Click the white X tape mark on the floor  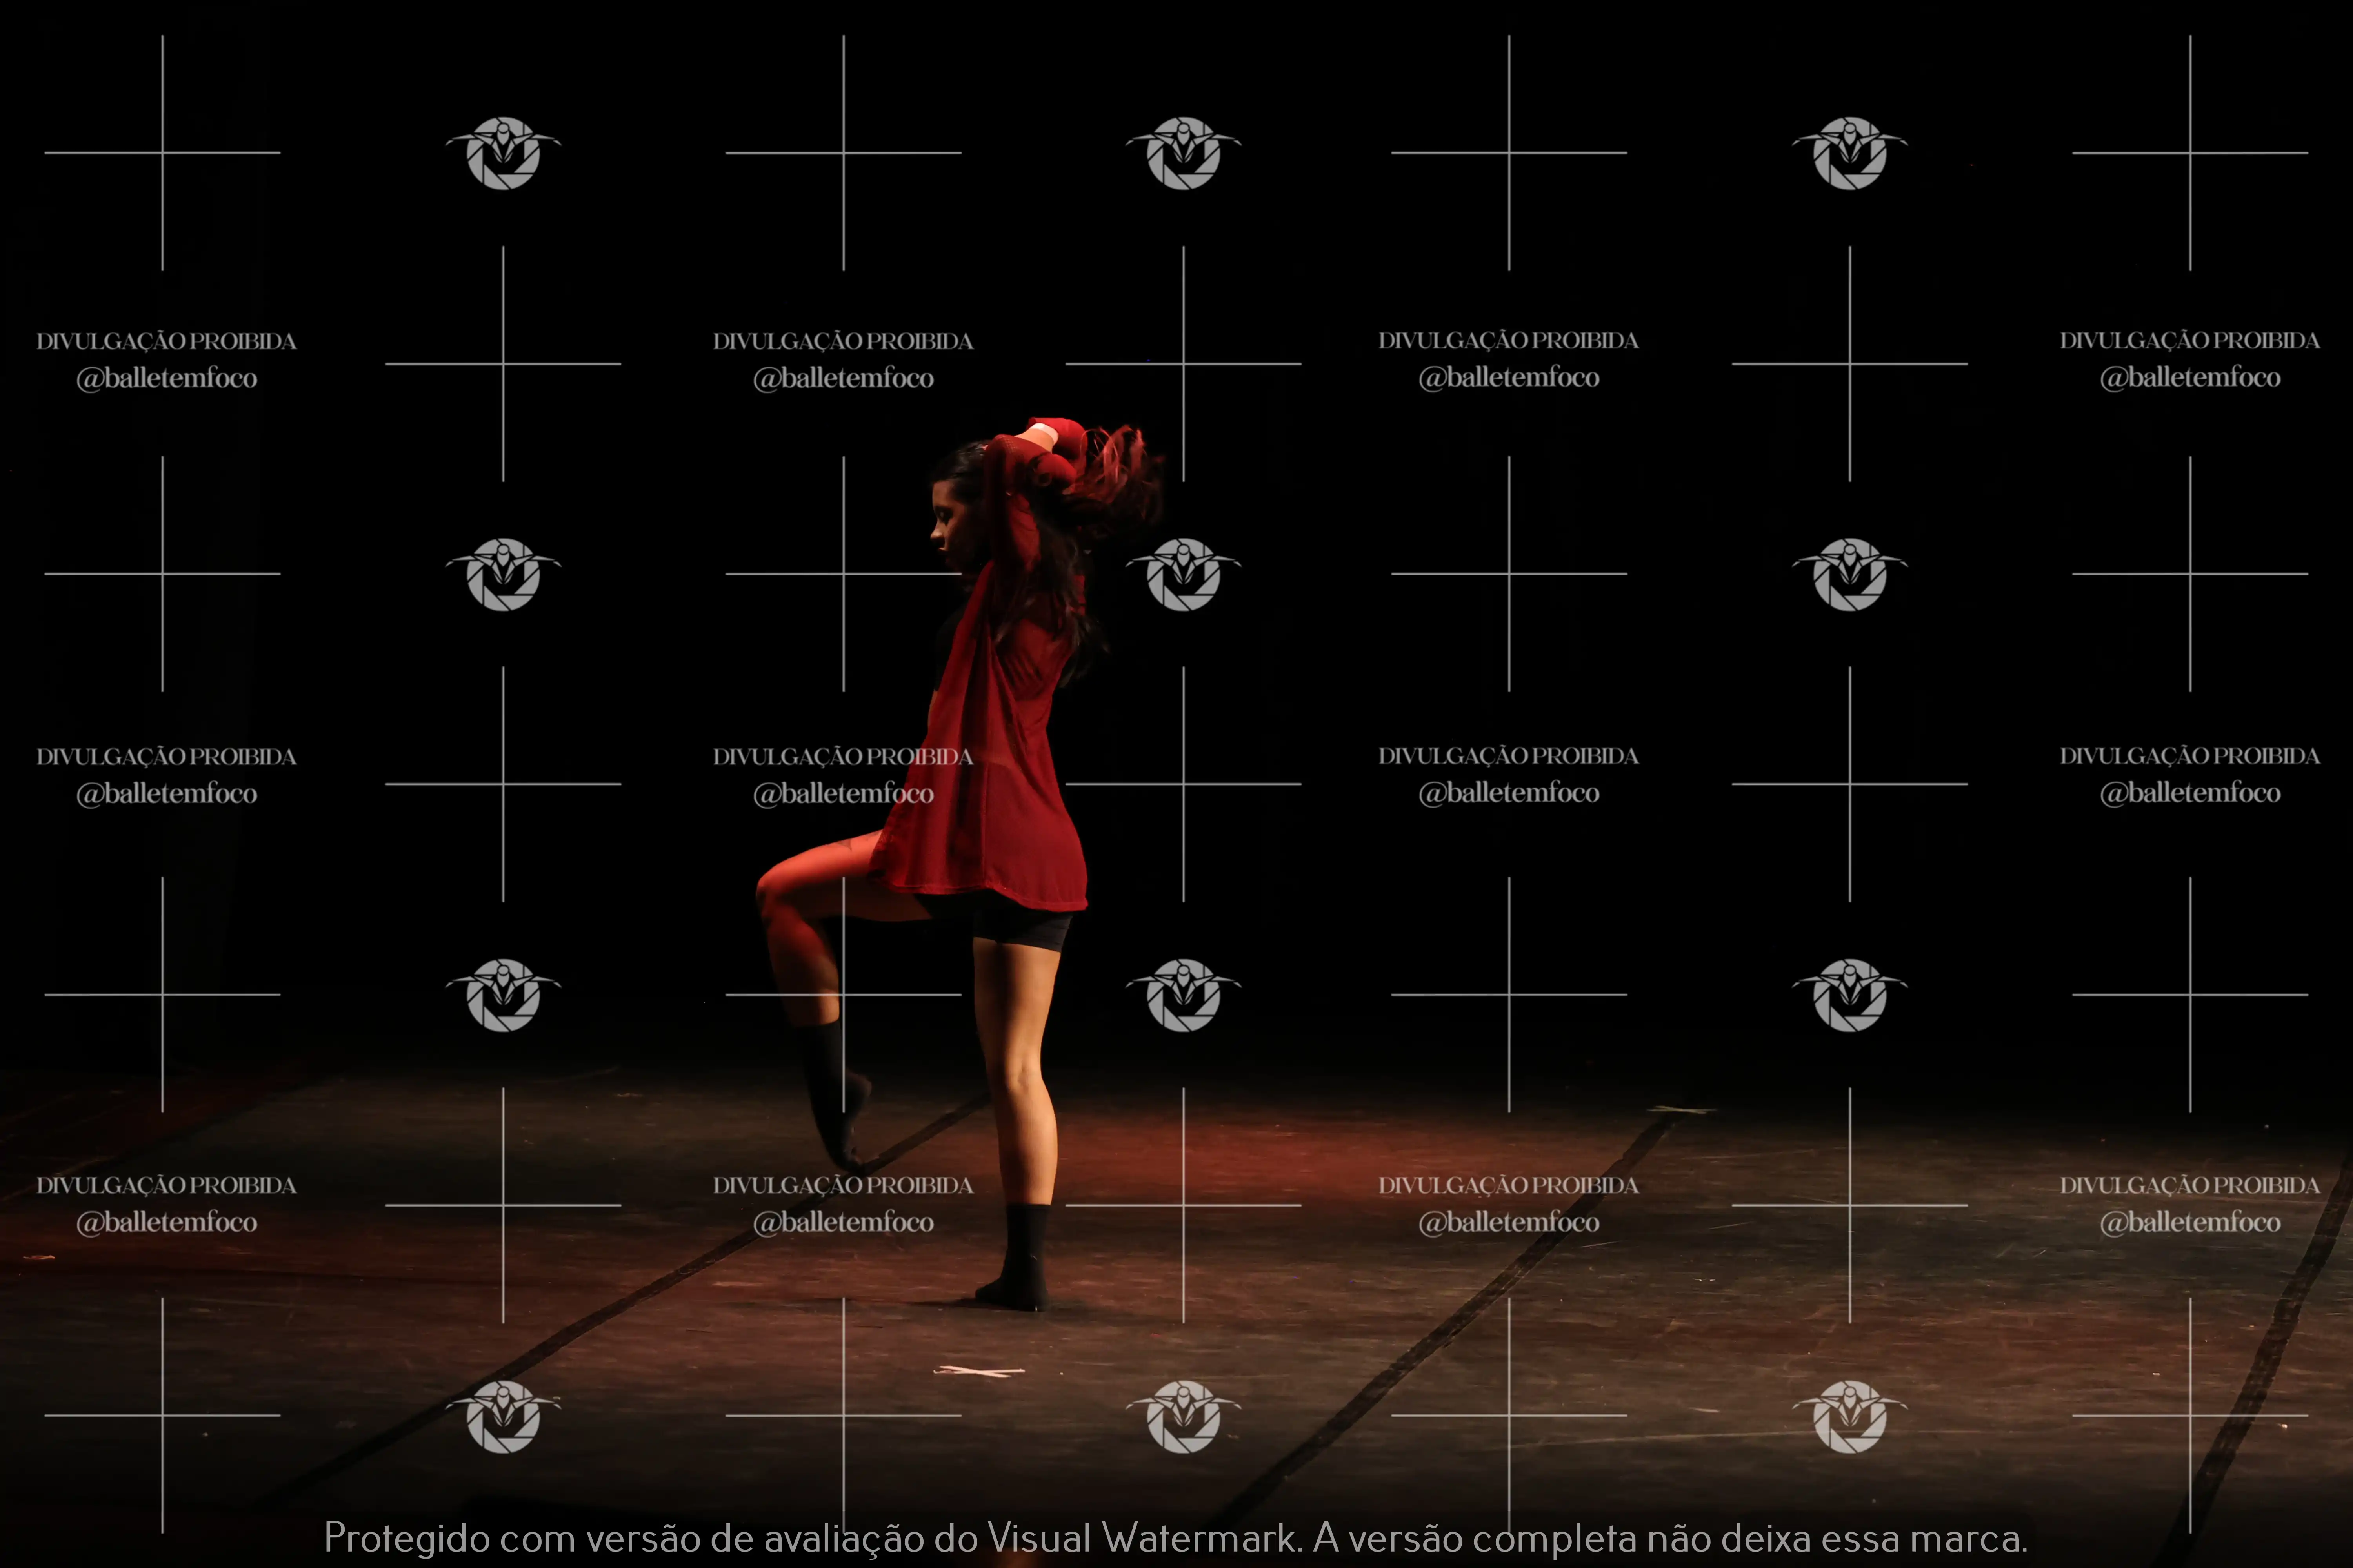click(x=978, y=1370)
